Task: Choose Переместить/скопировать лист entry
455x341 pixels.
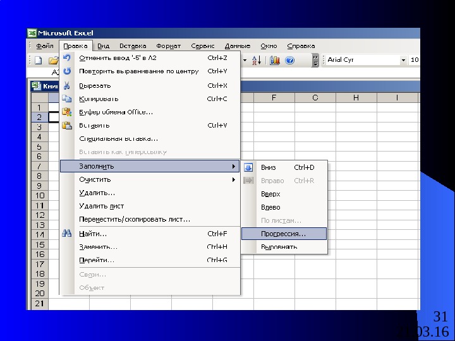Action: [150, 219]
